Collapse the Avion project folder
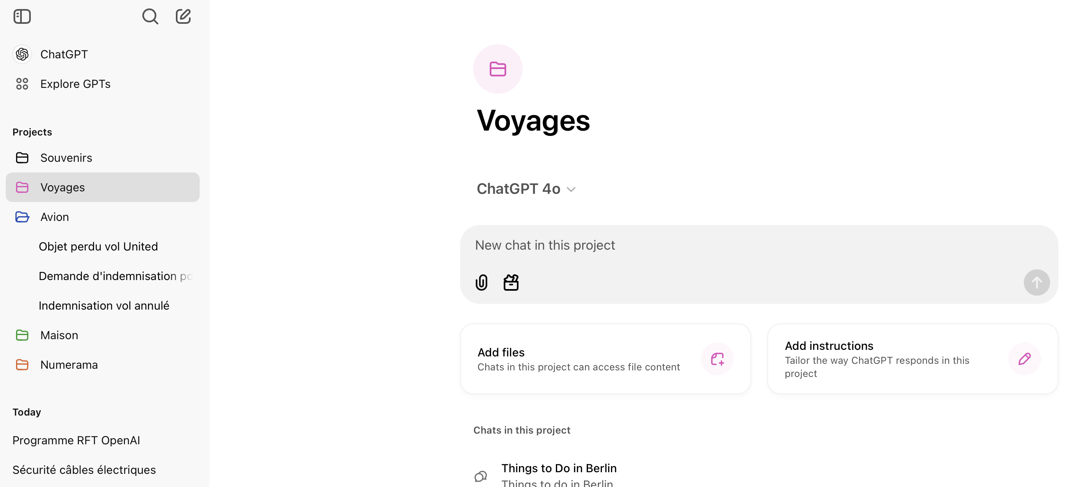This screenshot has width=1083, height=487. [22, 217]
